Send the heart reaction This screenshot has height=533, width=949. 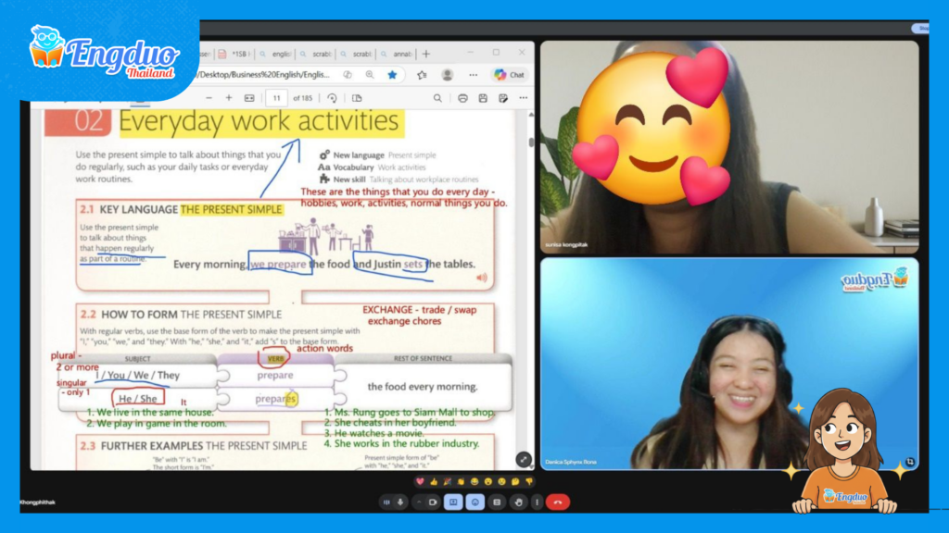click(420, 481)
